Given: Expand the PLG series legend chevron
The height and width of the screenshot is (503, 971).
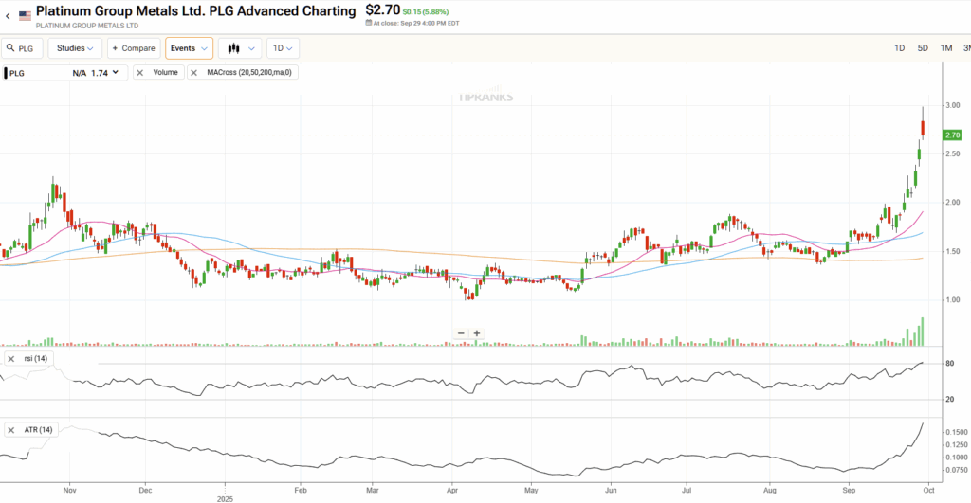Looking at the screenshot, I should [116, 72].
